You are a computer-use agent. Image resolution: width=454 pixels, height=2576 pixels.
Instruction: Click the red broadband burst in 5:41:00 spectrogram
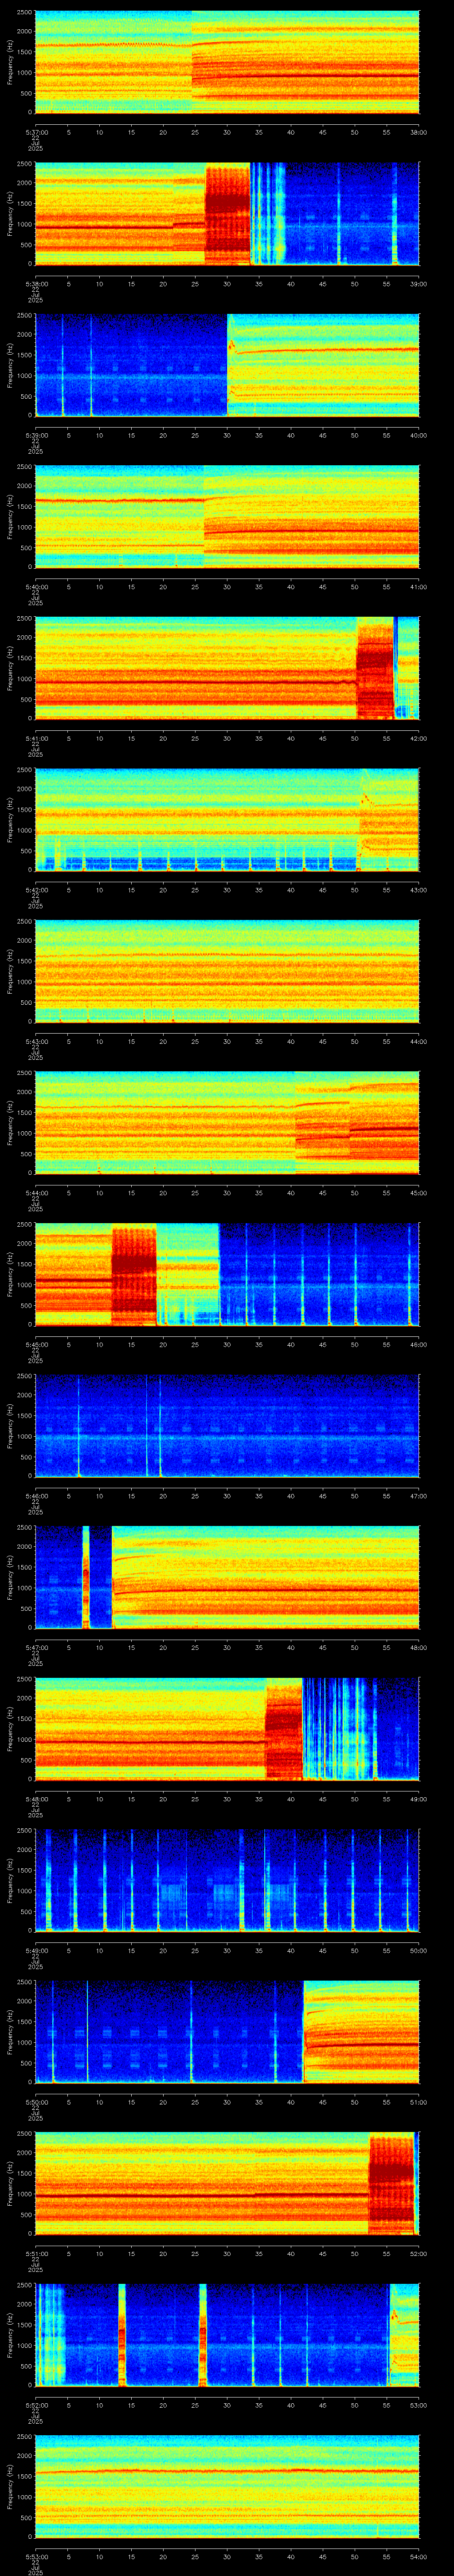click(375, 668)
